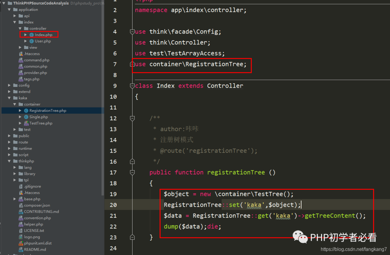390x255 pixels.
Task: Click the phpunit.xml.dist file icon
Action: pyautogui.click(x=21, y=243)
